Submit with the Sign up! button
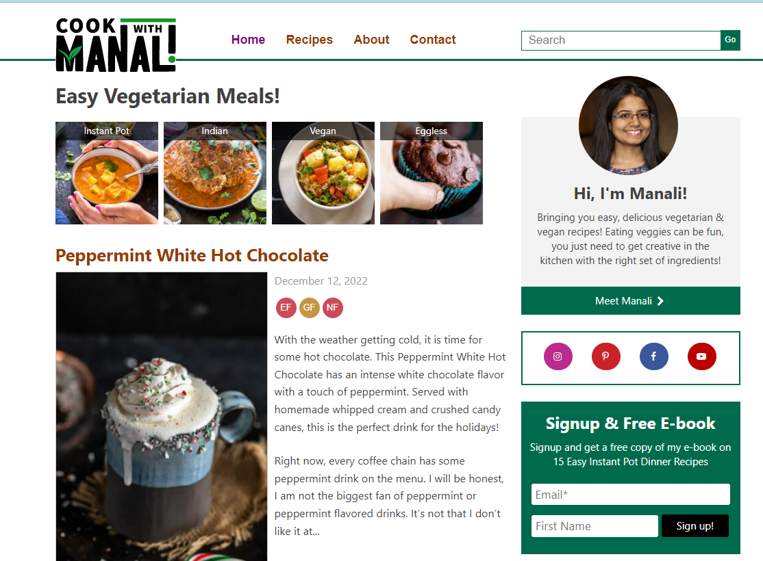Image resolution: width=763 pixels, height=561 pixels. [695, 526]
